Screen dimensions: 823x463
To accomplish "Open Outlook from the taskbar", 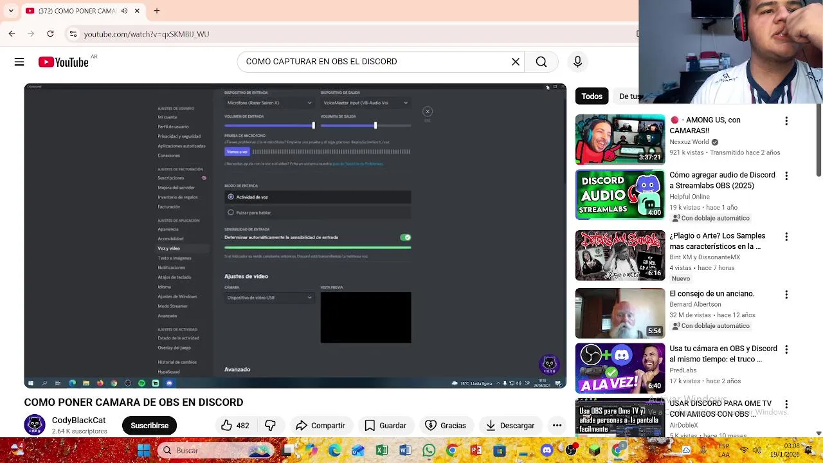I will tap(358, 450).
